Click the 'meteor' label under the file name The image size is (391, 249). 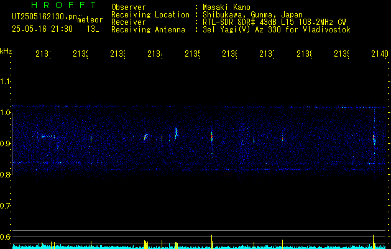coord(90,20)
